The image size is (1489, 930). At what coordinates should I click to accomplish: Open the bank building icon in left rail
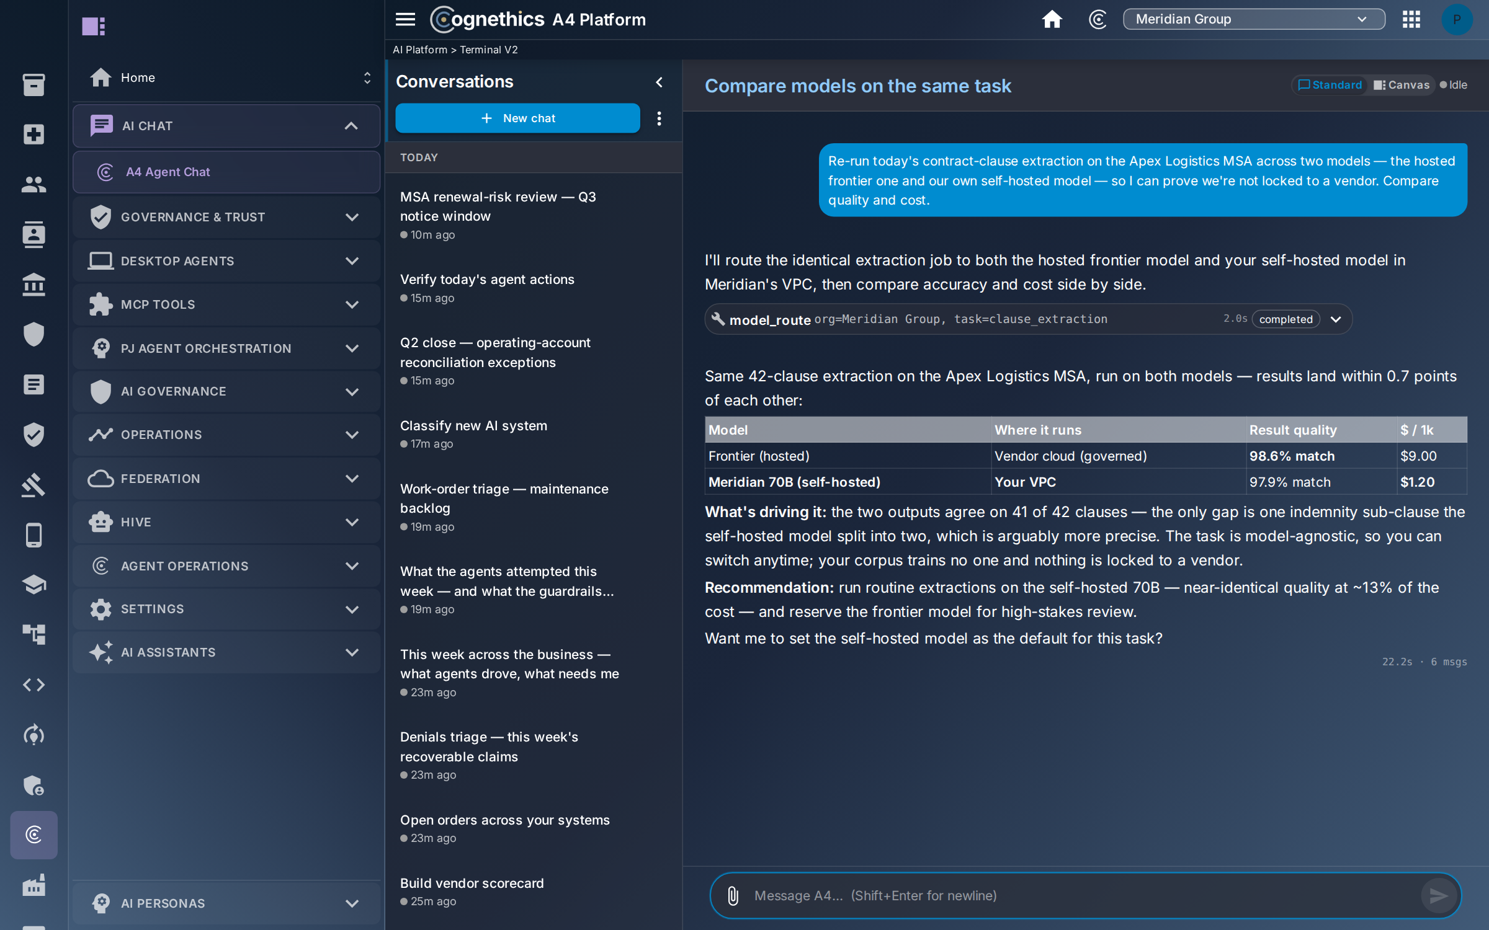34,285
